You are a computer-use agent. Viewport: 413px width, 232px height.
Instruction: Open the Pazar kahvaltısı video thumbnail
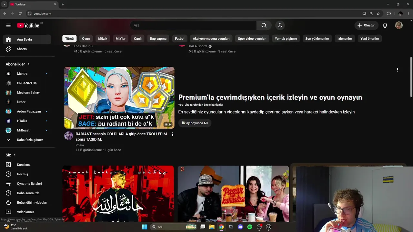tap(233, 194)
